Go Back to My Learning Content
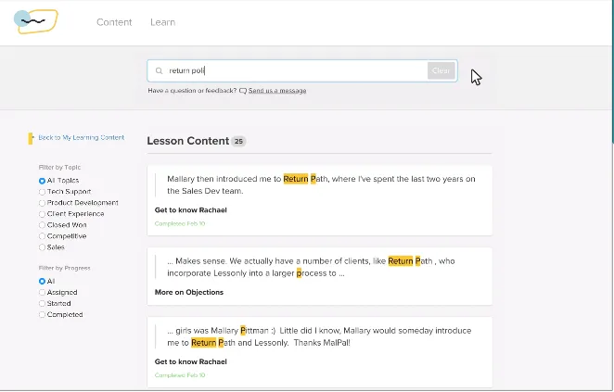The height and width of the screenshot is (392, 614). (81, 138)
